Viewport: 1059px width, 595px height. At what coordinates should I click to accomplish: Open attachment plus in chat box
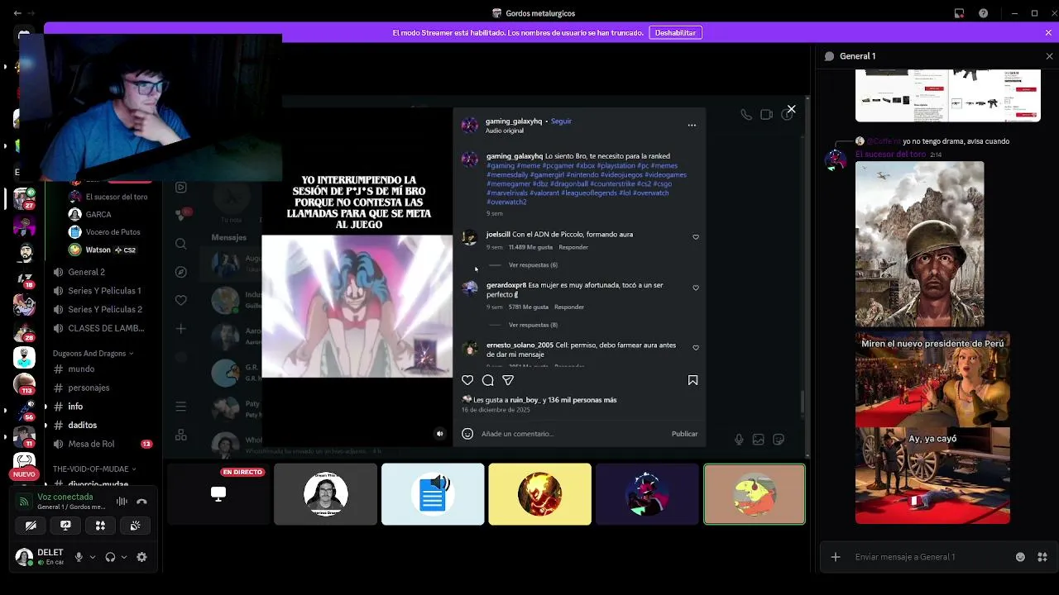836,557
